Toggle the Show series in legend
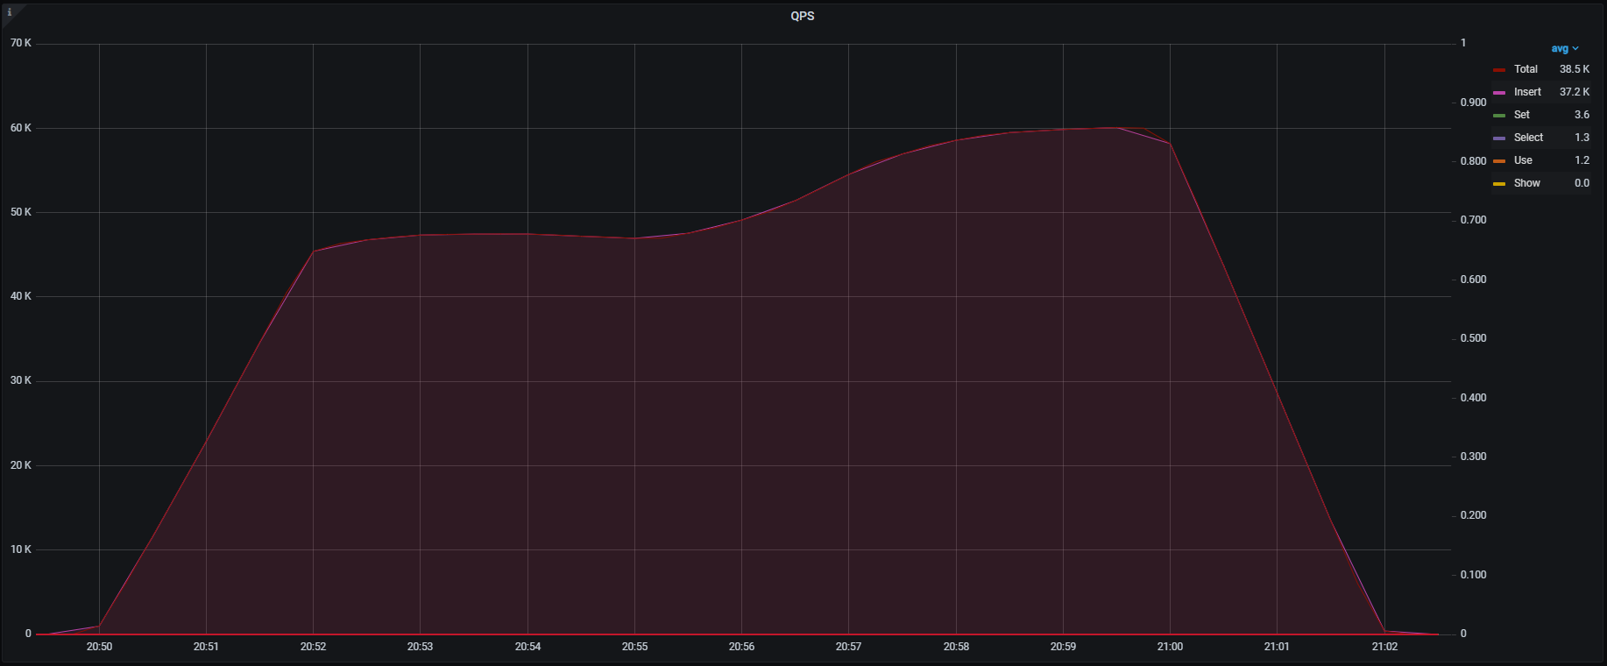This screenshot has width=1607, height=666. pos(1526,183)
